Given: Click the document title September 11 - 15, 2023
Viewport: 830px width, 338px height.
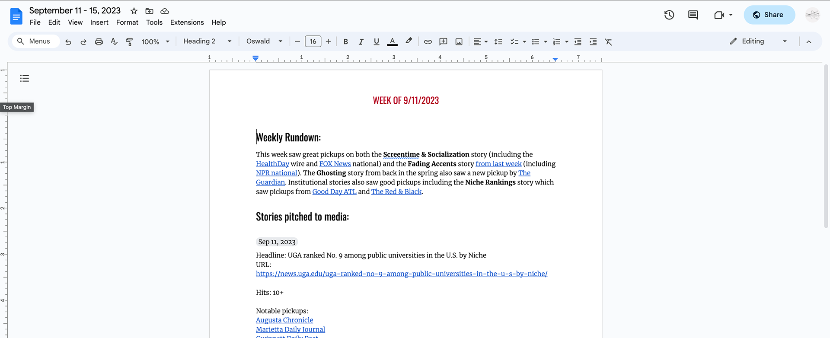Looking at the screenshot, I should coord(75,10).
